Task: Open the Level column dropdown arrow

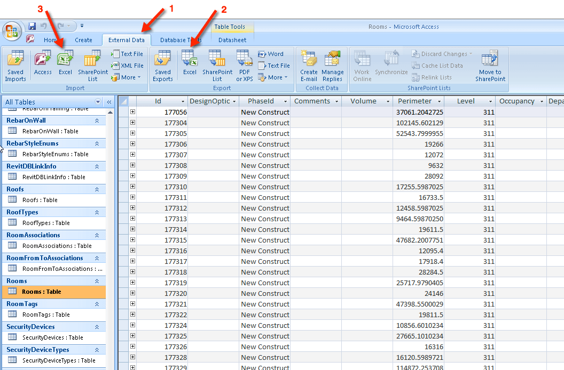Action: tap(490, 102)
